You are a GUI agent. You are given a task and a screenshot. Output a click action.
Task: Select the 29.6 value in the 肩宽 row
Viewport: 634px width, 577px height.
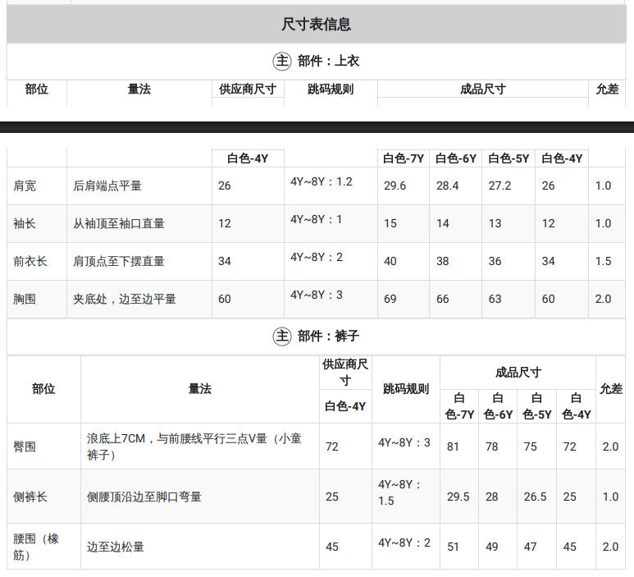click(395, 185)
